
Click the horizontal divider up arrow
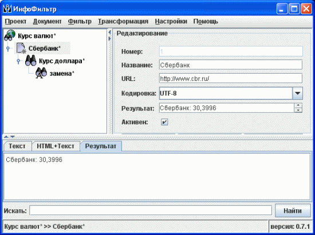tap(6, 137)
